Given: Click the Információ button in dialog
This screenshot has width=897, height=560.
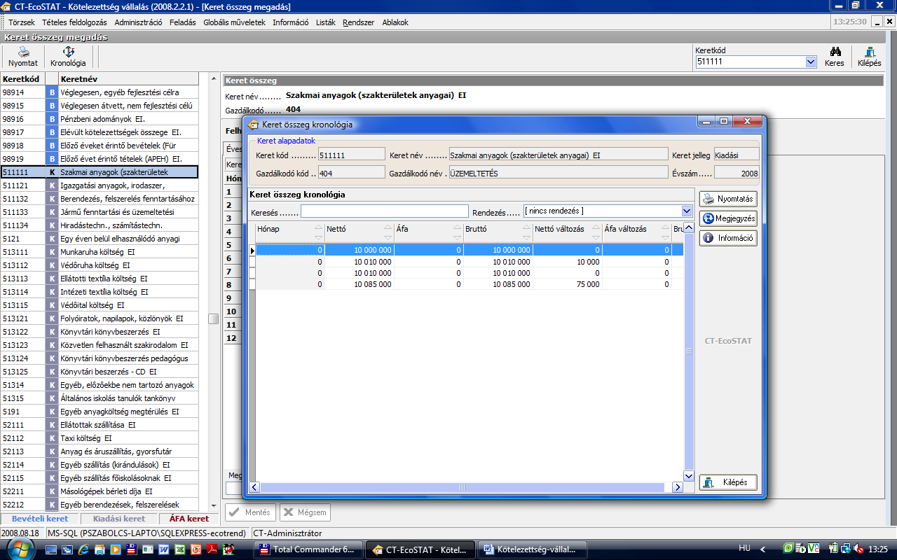Looking at the screenshot, I should (x=728, y=238).
